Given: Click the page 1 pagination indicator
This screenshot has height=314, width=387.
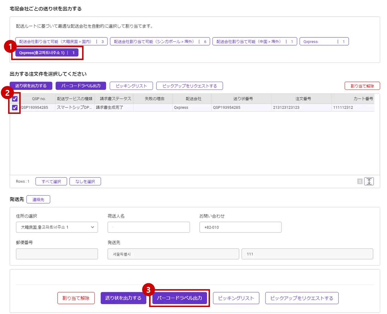Looking at the screenshot, I should [x=360, y=181].
